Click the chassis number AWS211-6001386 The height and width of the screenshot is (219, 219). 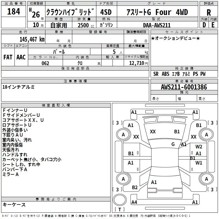click(x=184, y=87)
